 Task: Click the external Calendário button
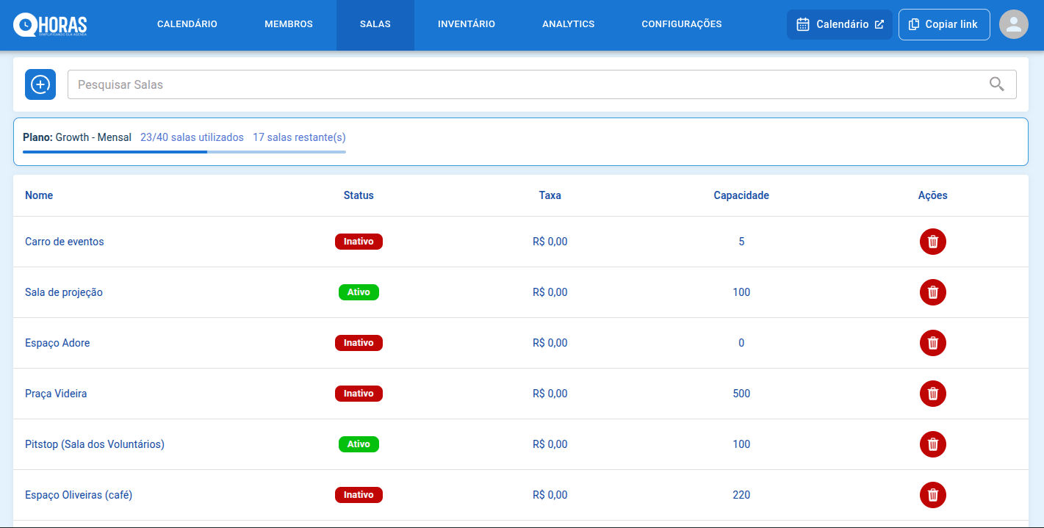tap(839, 24)
